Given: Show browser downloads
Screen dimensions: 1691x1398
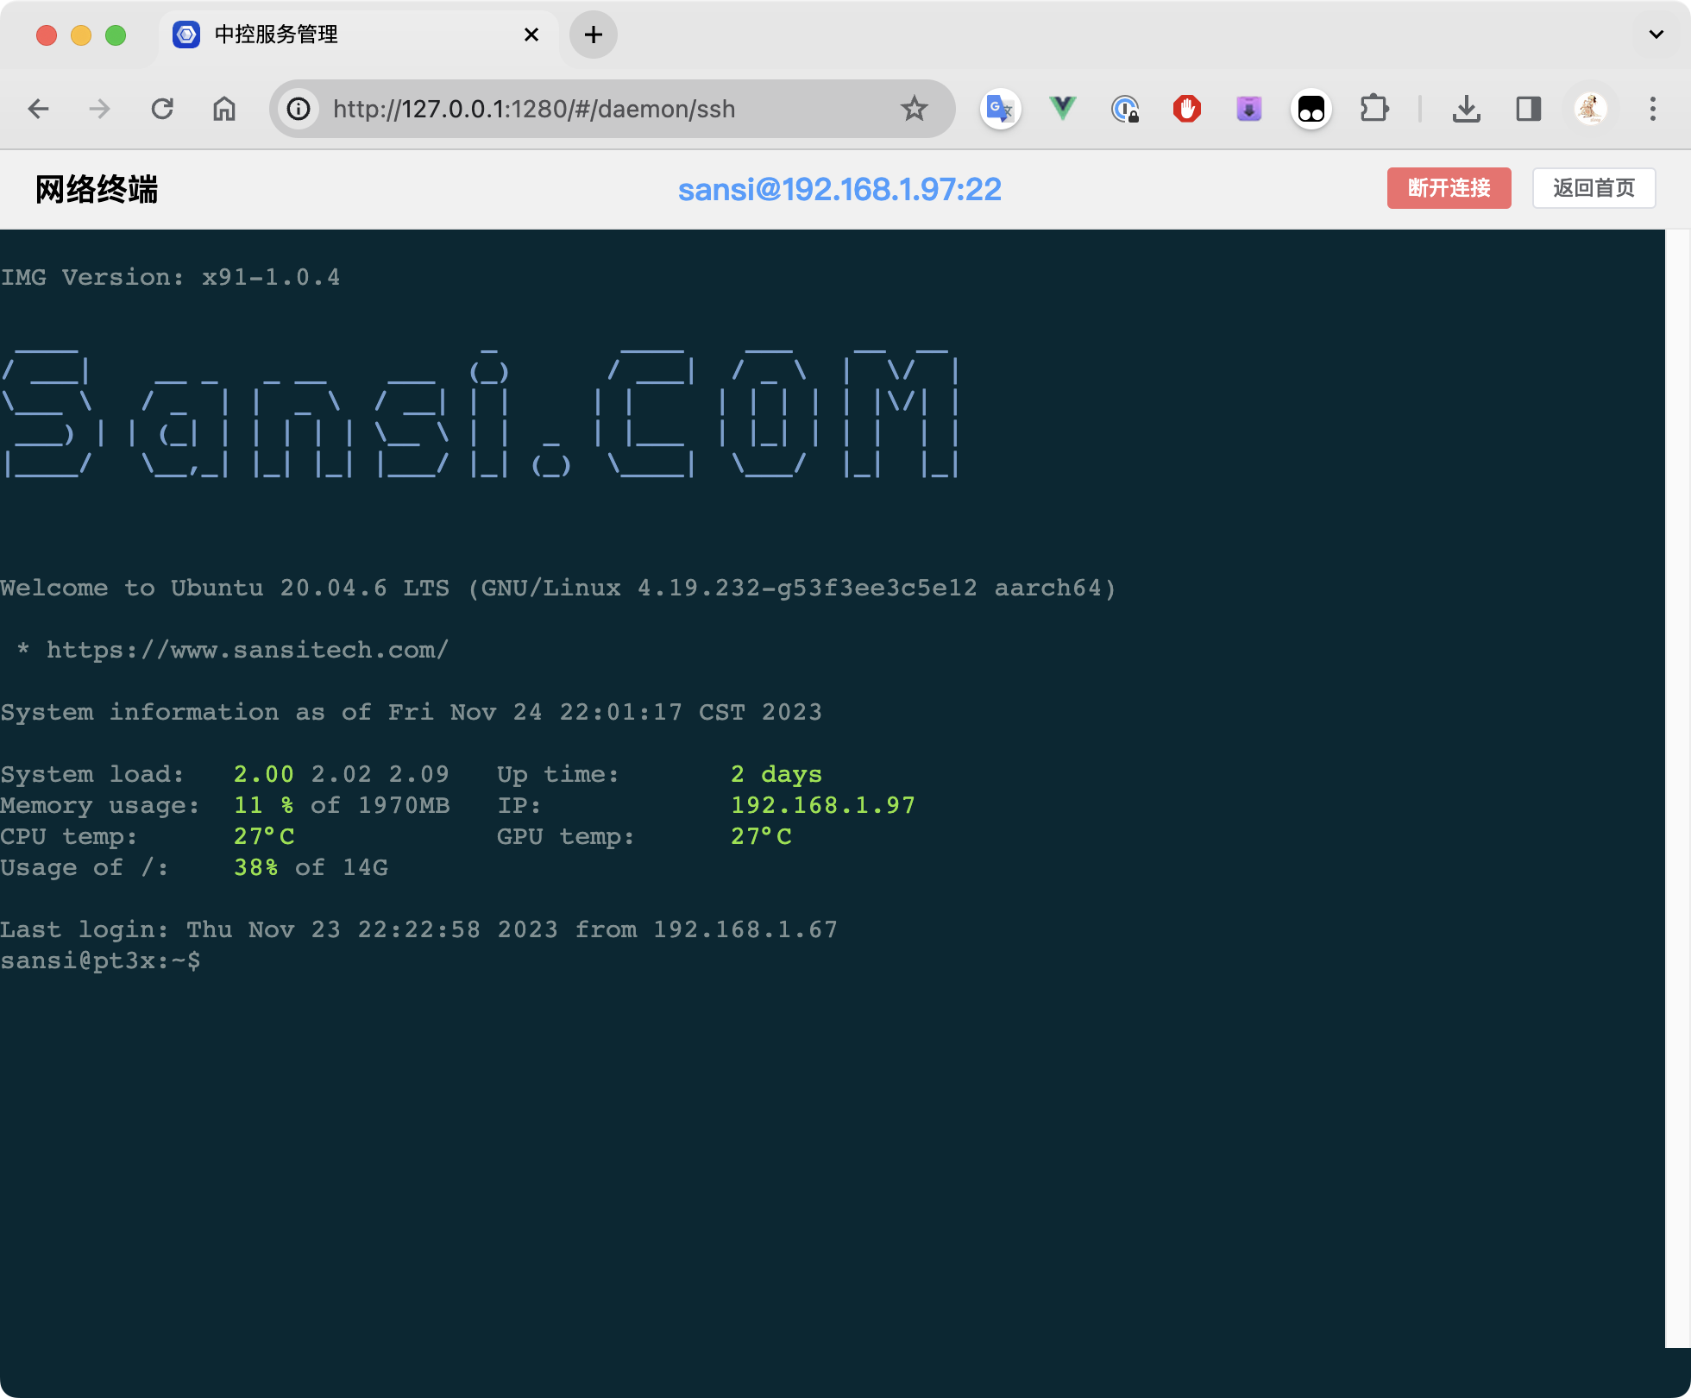Looking at the screenshot, I should point(1466,109).
